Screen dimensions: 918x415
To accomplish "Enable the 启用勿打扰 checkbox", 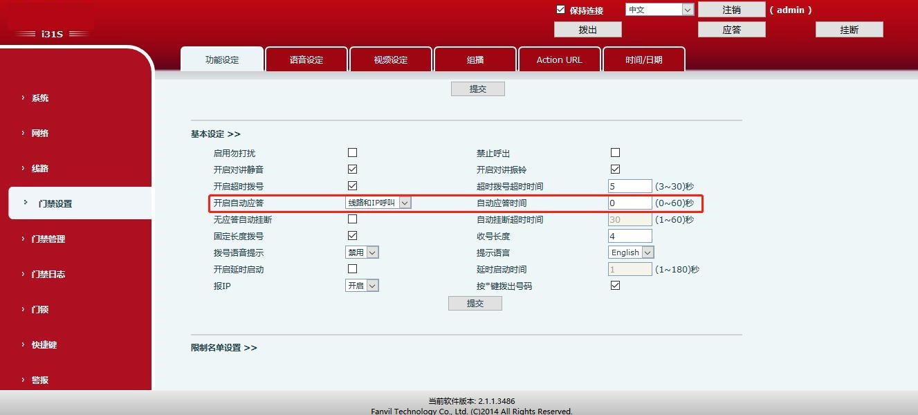I will pyautogui.click(x=352, y=152).
